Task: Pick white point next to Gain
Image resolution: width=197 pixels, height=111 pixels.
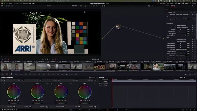Action: coord(52,84)
